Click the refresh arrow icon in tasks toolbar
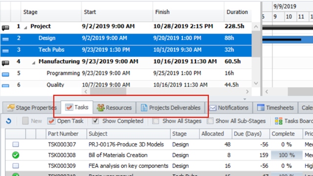 [9, 121]
